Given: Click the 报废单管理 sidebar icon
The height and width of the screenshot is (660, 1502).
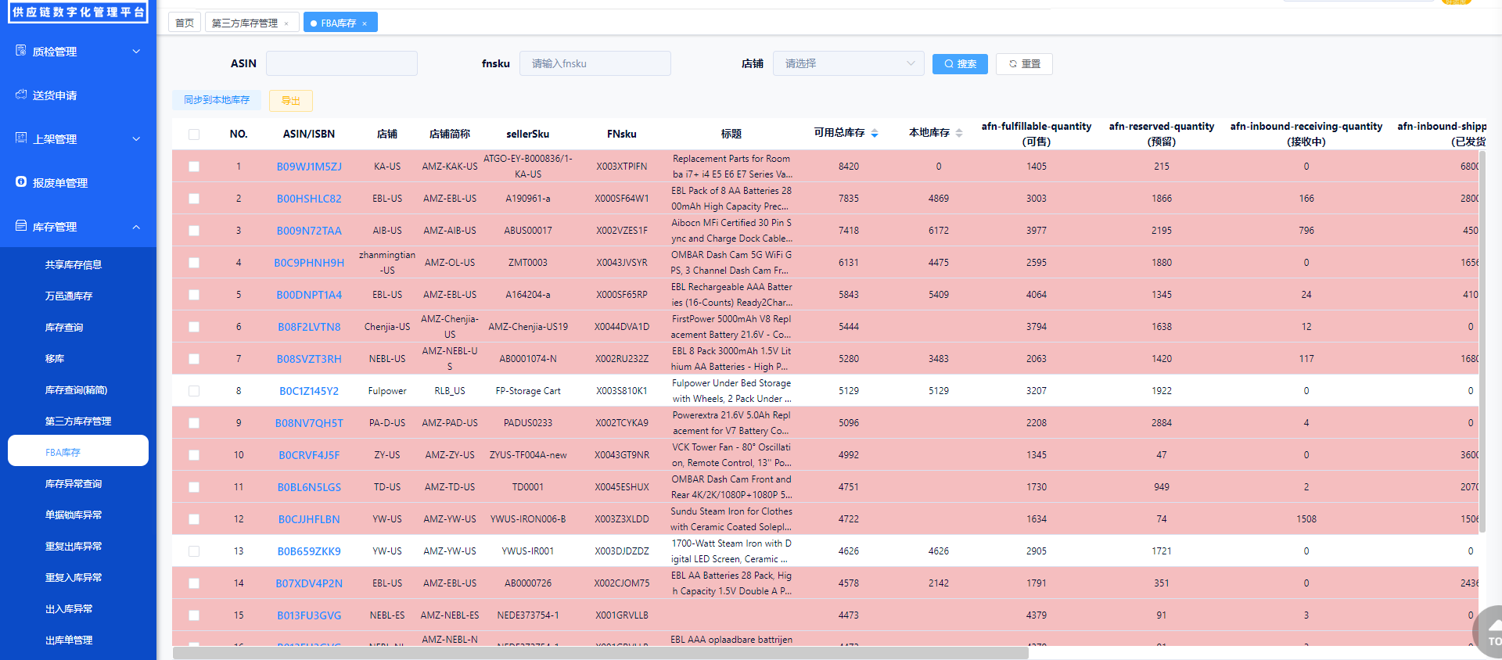Looking at the screenshot, I should click(x=21, y=182).
